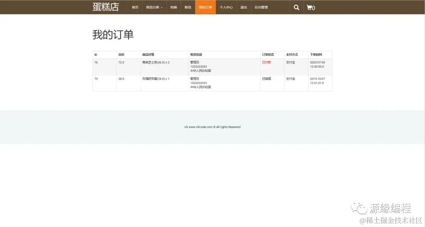Open the 新品 menu item
This screenshot has height=227, width=425.
pyautogui.click(x=188, y=7)
